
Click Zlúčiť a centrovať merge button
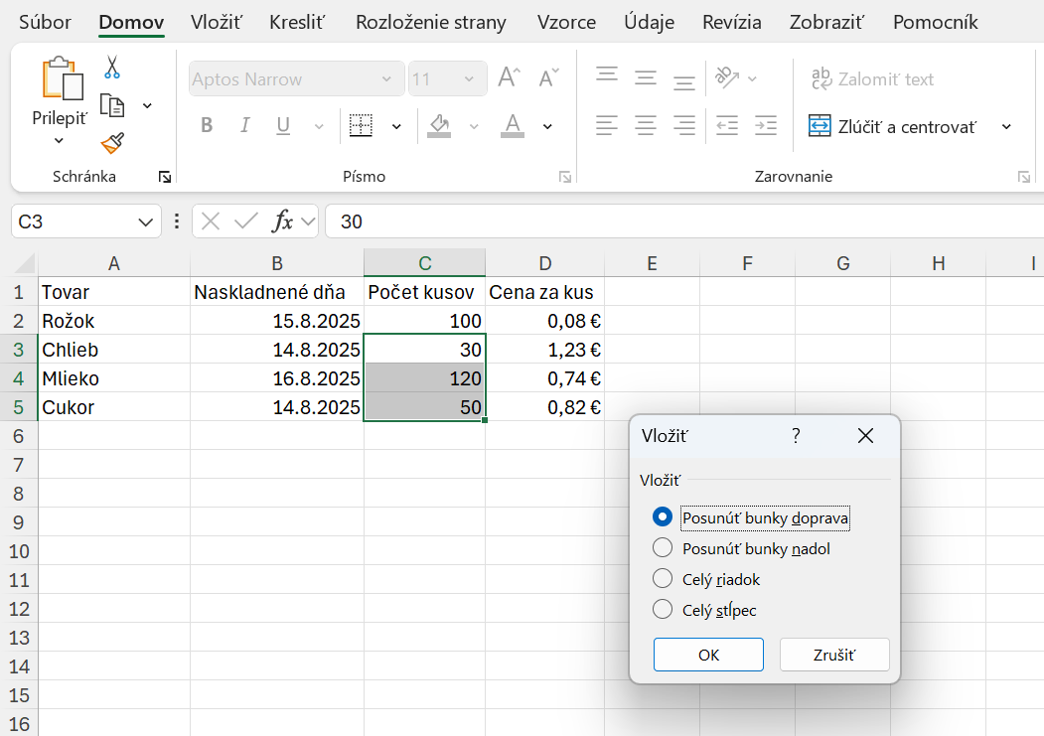pyautogui.click(x=892, y=126)
